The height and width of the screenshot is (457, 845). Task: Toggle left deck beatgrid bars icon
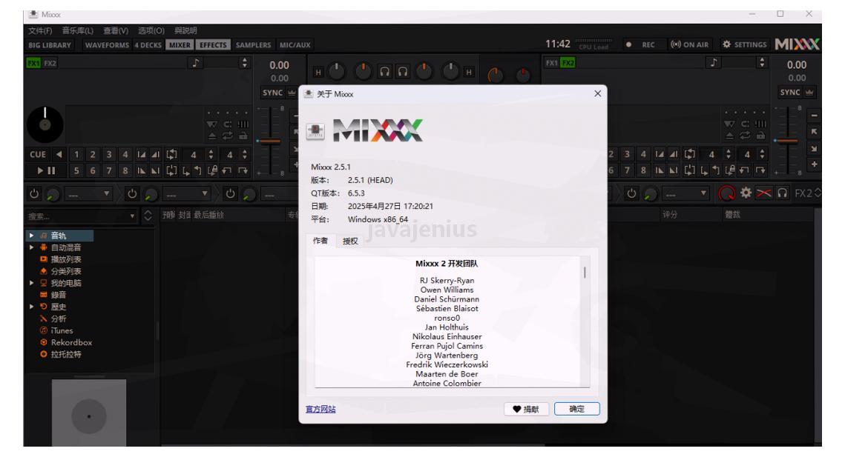tap(243, 124)
